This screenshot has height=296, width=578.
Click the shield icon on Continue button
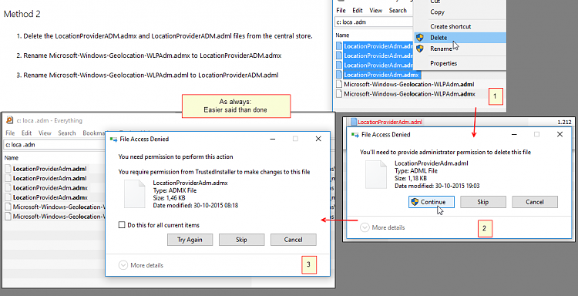point(415,202)
